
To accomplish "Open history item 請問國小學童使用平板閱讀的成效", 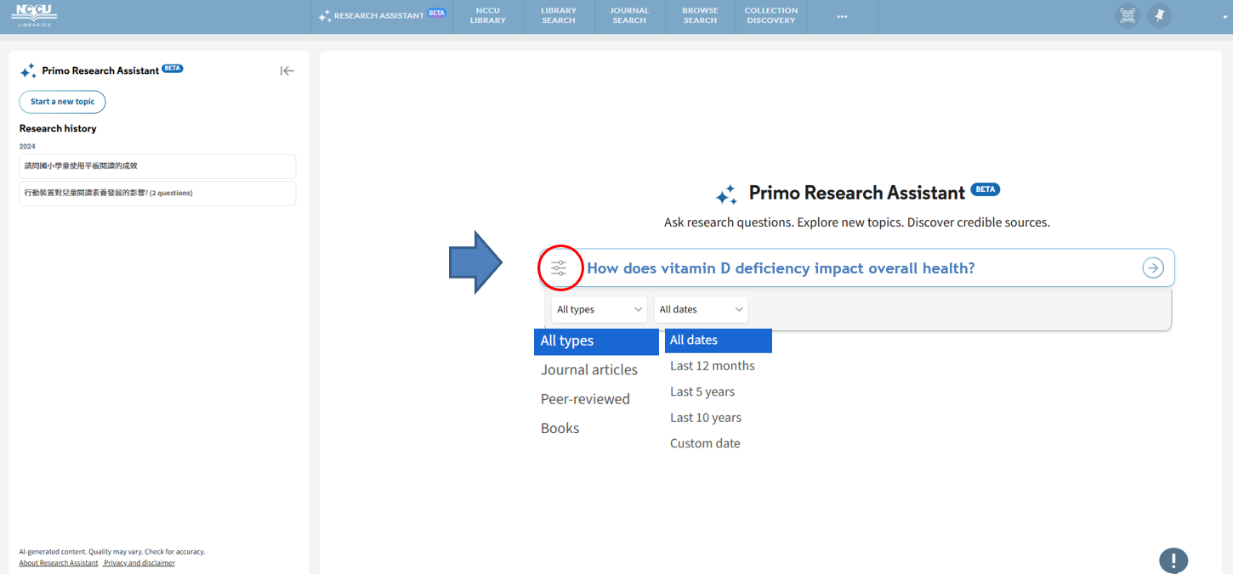I will (157, 166).
